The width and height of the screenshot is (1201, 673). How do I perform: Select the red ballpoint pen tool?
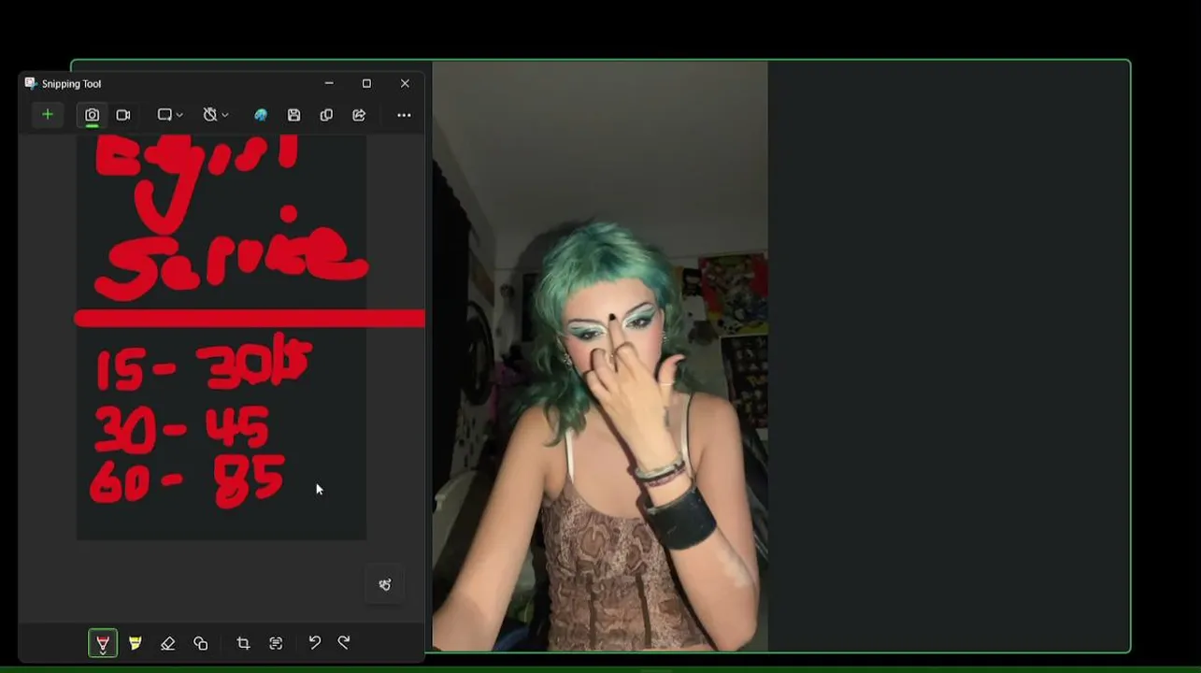tap(103, 643)
